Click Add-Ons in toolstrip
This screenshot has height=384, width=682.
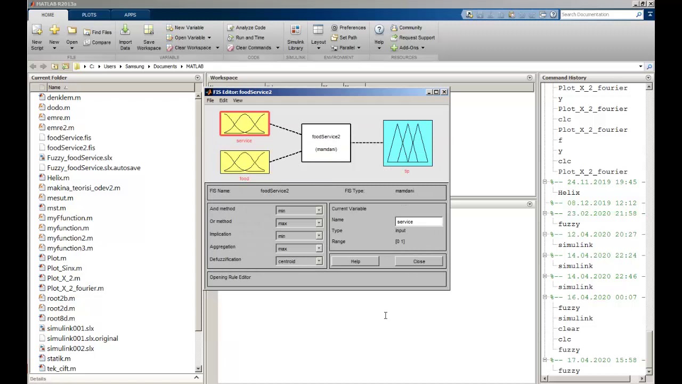tap(408, 48)
